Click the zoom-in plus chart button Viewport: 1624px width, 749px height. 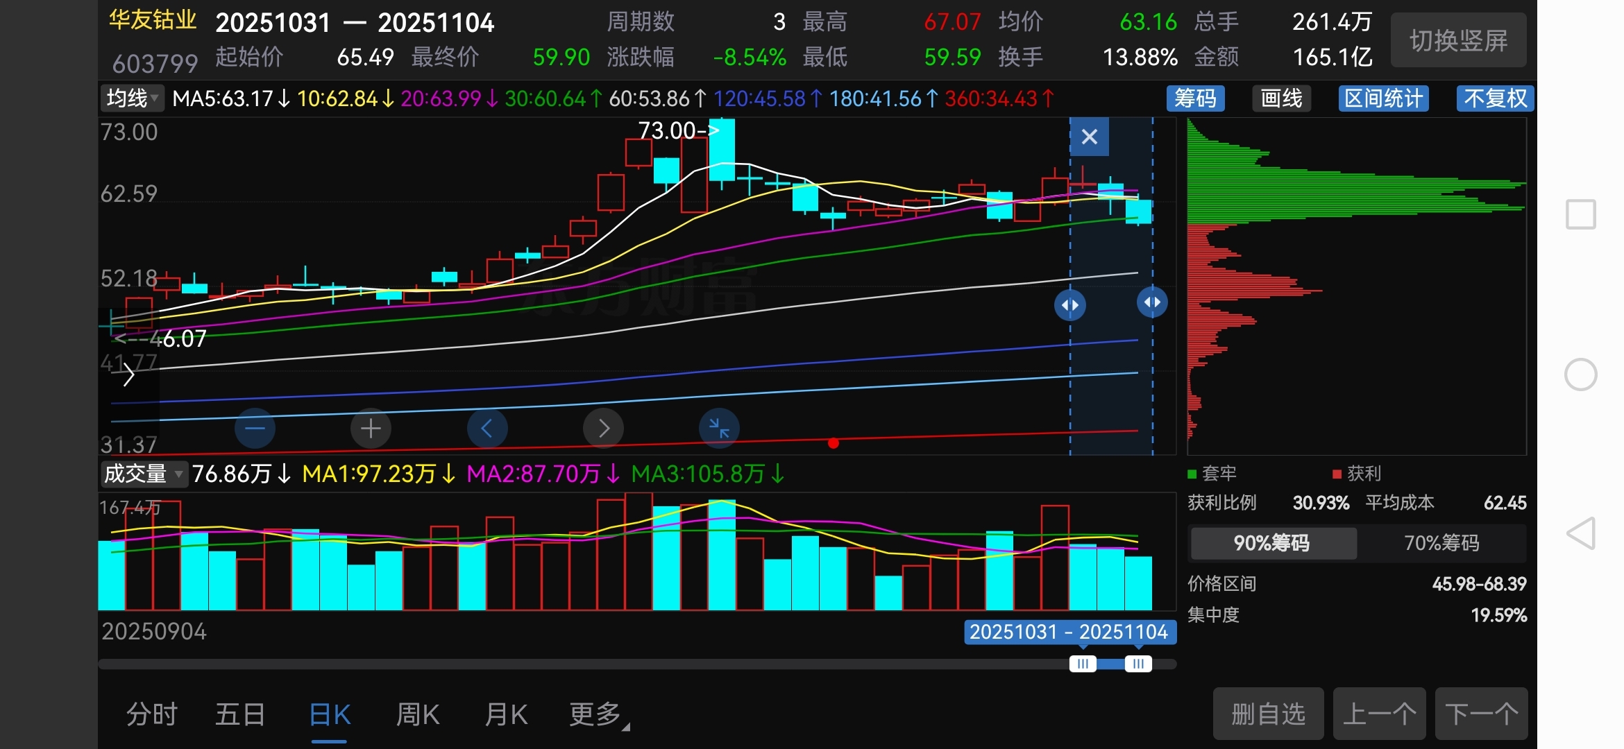[371, 429]
